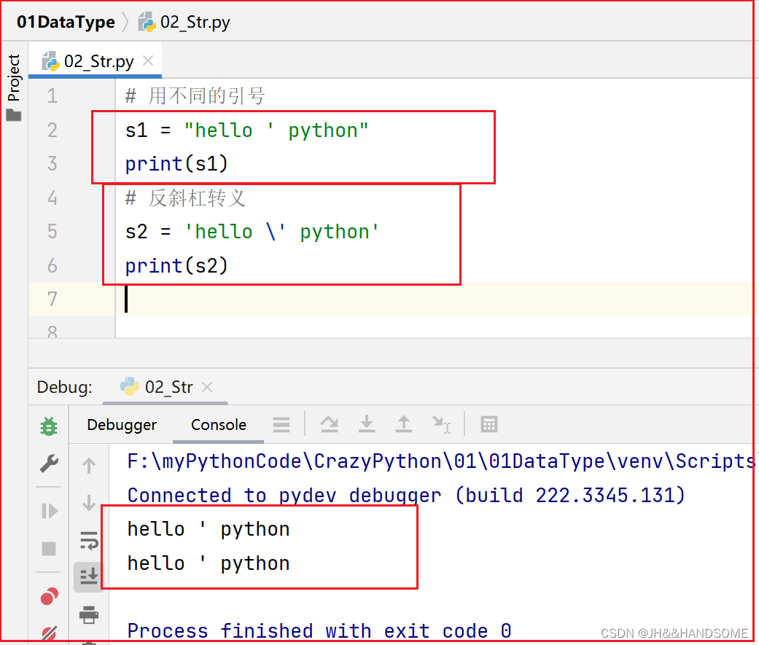This screenshot has height=645, width=759.
Task: Switch to the Debugger tab
Action: (x=122, y=424)
